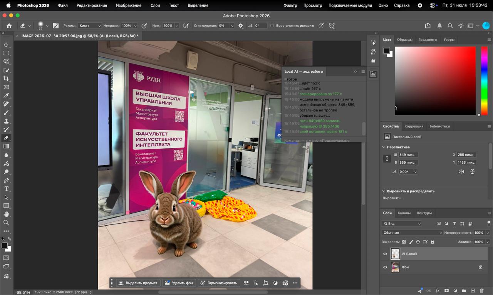
Task: Click the Удалить фон button
Action: (179, 283)
